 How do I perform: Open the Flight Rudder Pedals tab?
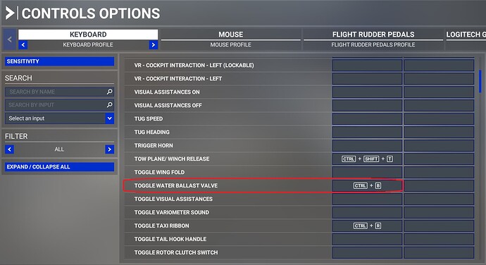373,35
